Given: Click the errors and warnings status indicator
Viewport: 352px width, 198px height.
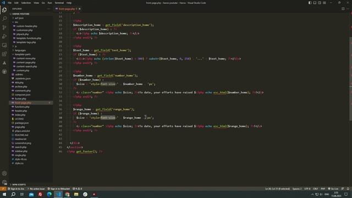Looking at the screenshot, I should tap(78, 189).
